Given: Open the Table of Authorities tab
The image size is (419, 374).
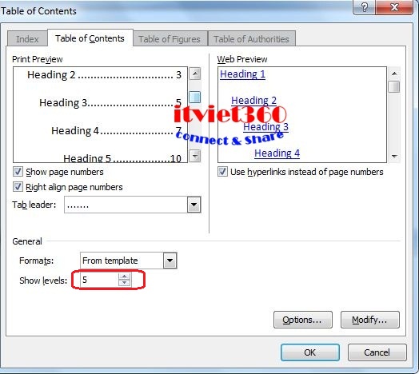Looking at the screenshot, I should point(251,39).
